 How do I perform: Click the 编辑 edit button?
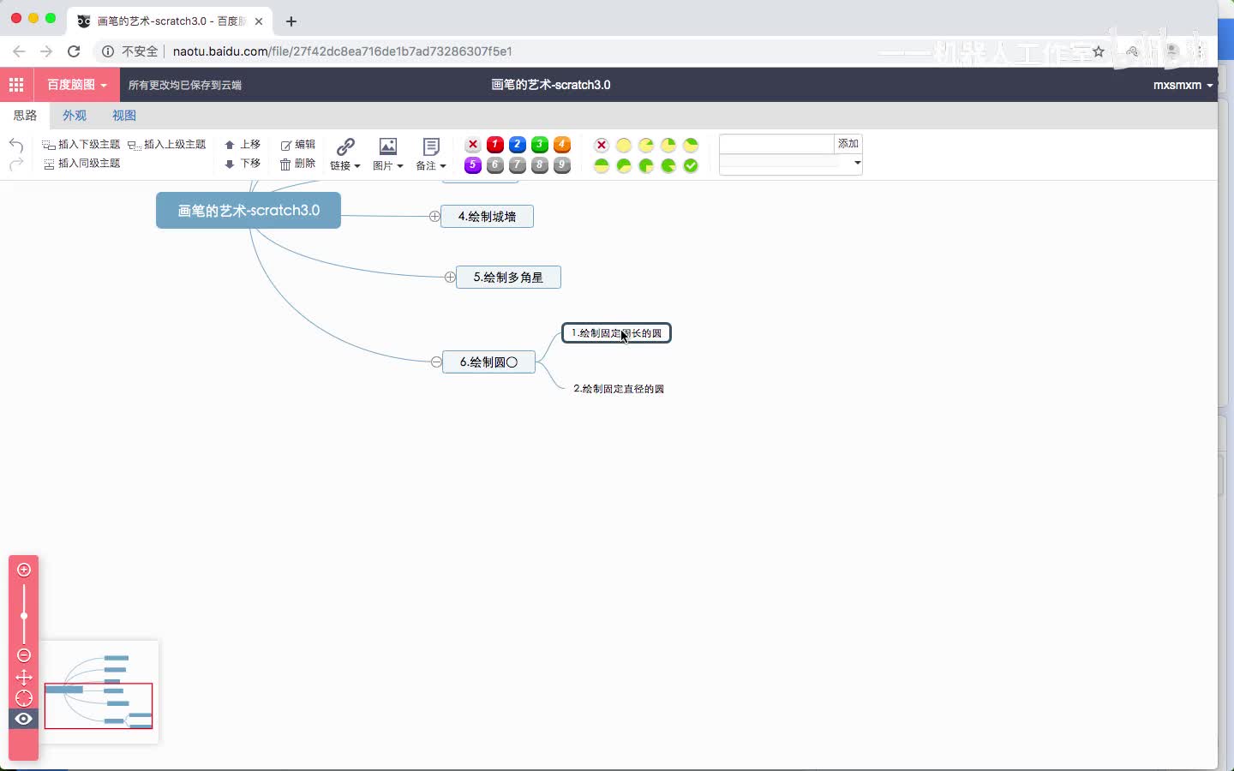[x=298, y=145]
